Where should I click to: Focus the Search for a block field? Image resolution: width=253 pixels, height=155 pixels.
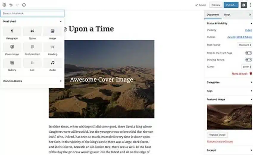click(32, 13)
